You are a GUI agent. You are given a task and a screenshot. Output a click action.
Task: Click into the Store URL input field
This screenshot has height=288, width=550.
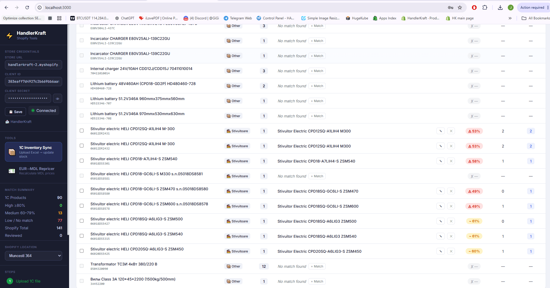coord(34,65)
